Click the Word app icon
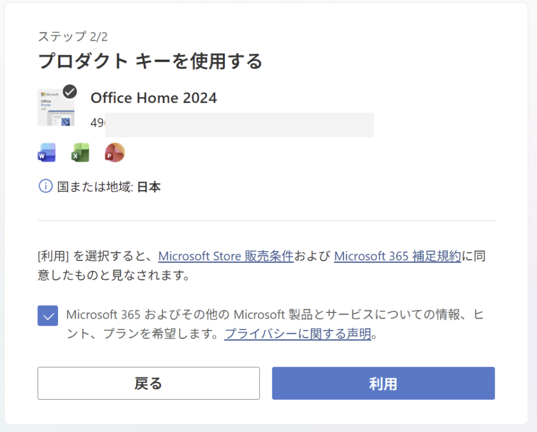The height and width of the screenshot is (432, 537). pyautogui.click(x=47, y=153)
